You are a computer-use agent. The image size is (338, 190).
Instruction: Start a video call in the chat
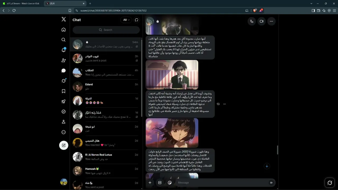[261, 21]
